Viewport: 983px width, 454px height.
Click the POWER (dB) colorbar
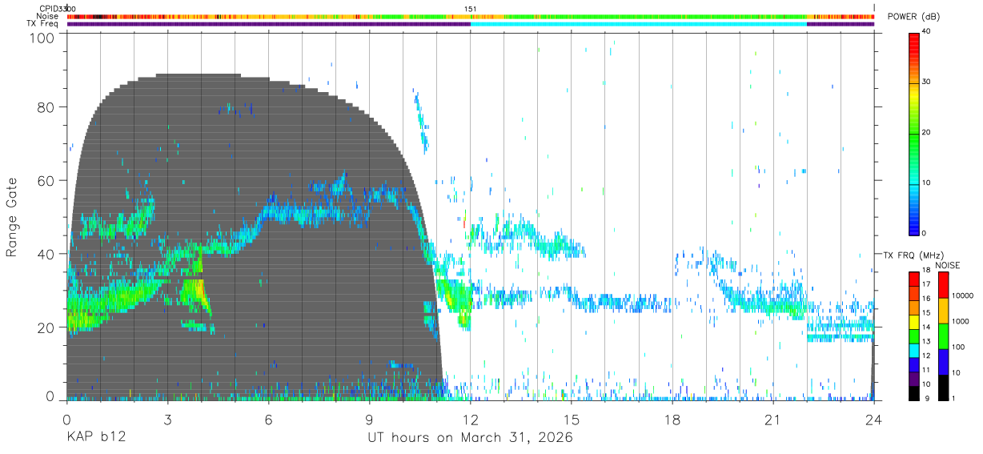pos(914,134)
